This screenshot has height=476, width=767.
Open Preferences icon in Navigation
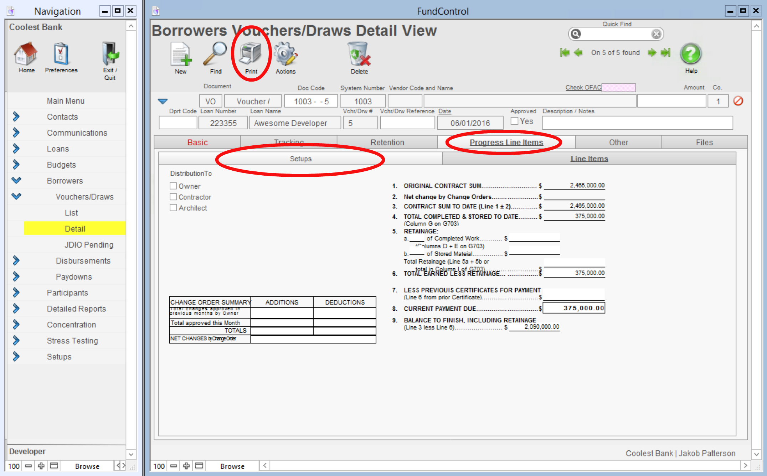(61, 54)
